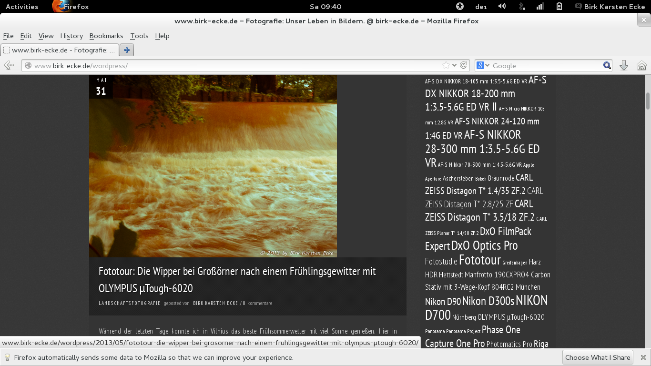Select the Aschersleben tag
651x366 pixels.
pos(458,178)
